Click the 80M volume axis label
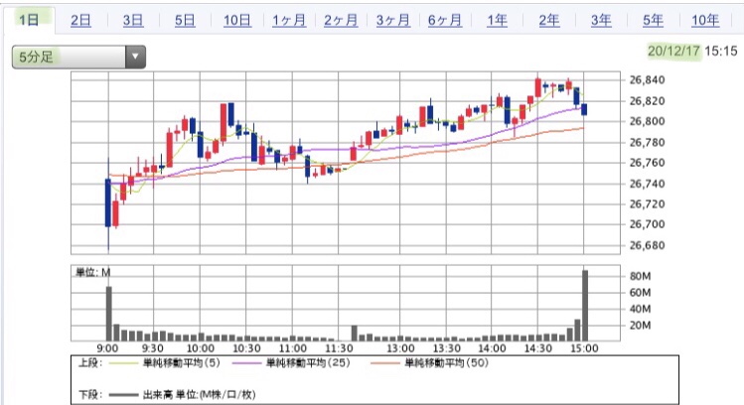Screen dimensions: 744x405 [x=640, y=276]
